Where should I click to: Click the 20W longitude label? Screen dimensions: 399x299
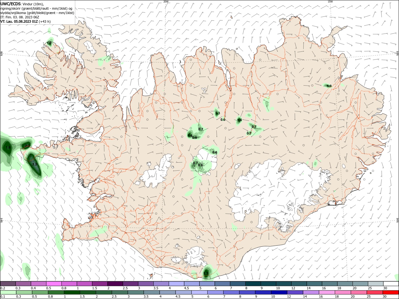(x=166, y=2)
